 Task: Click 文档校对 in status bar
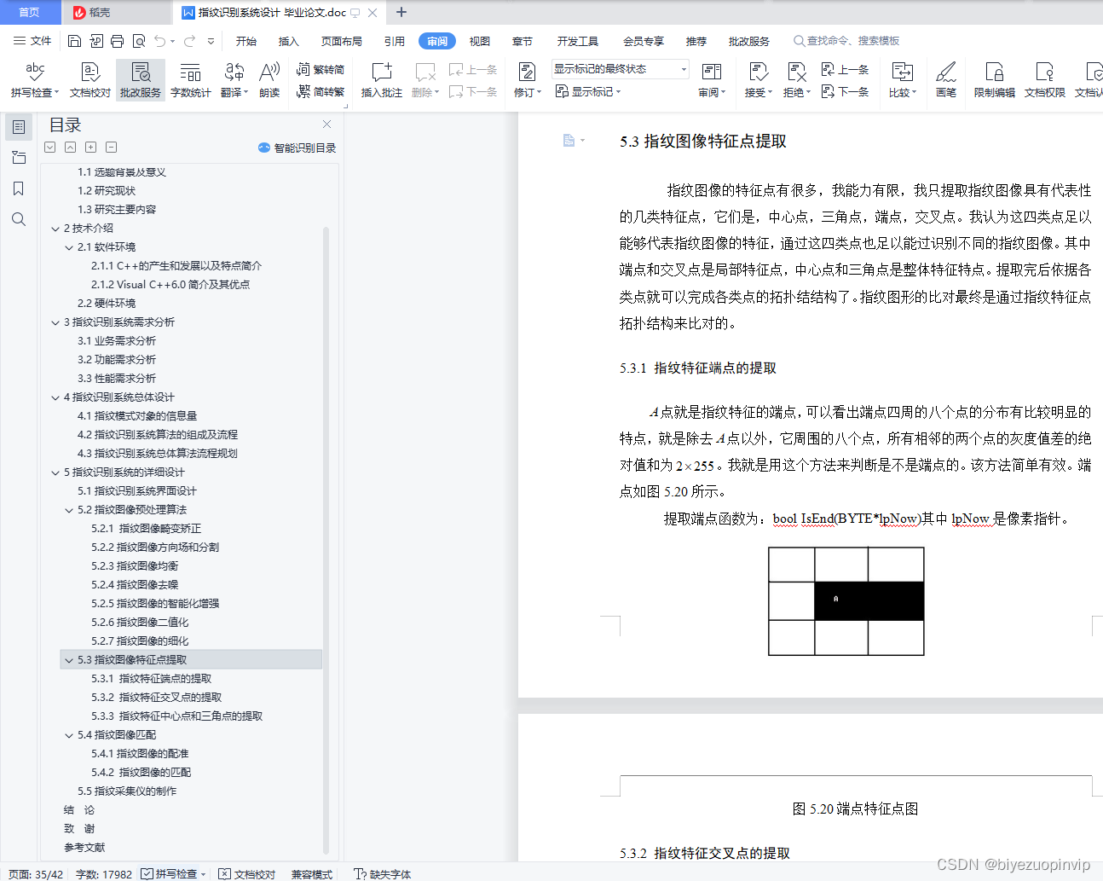coord(247,874)
